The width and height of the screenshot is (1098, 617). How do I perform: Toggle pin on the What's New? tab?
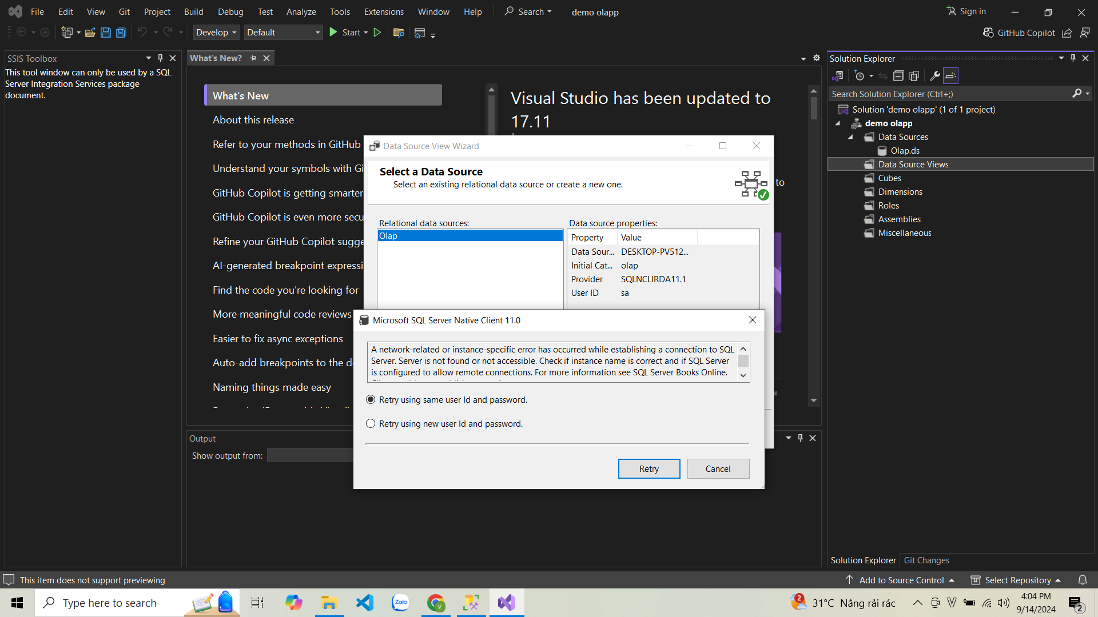click(253, 58)
